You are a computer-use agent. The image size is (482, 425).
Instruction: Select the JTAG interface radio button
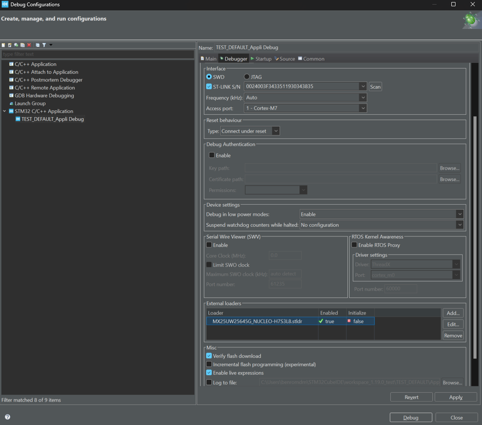(x=247, y=77)
